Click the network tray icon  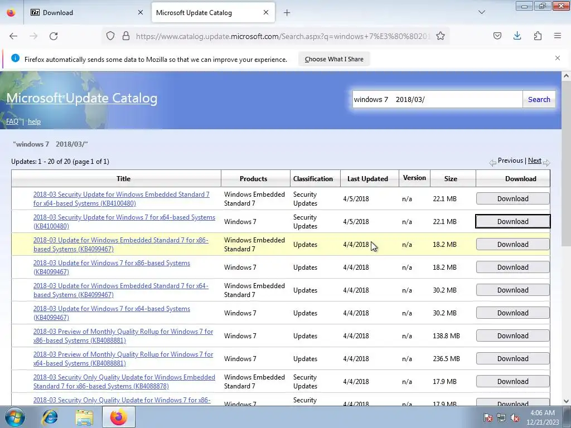point(501,418)
